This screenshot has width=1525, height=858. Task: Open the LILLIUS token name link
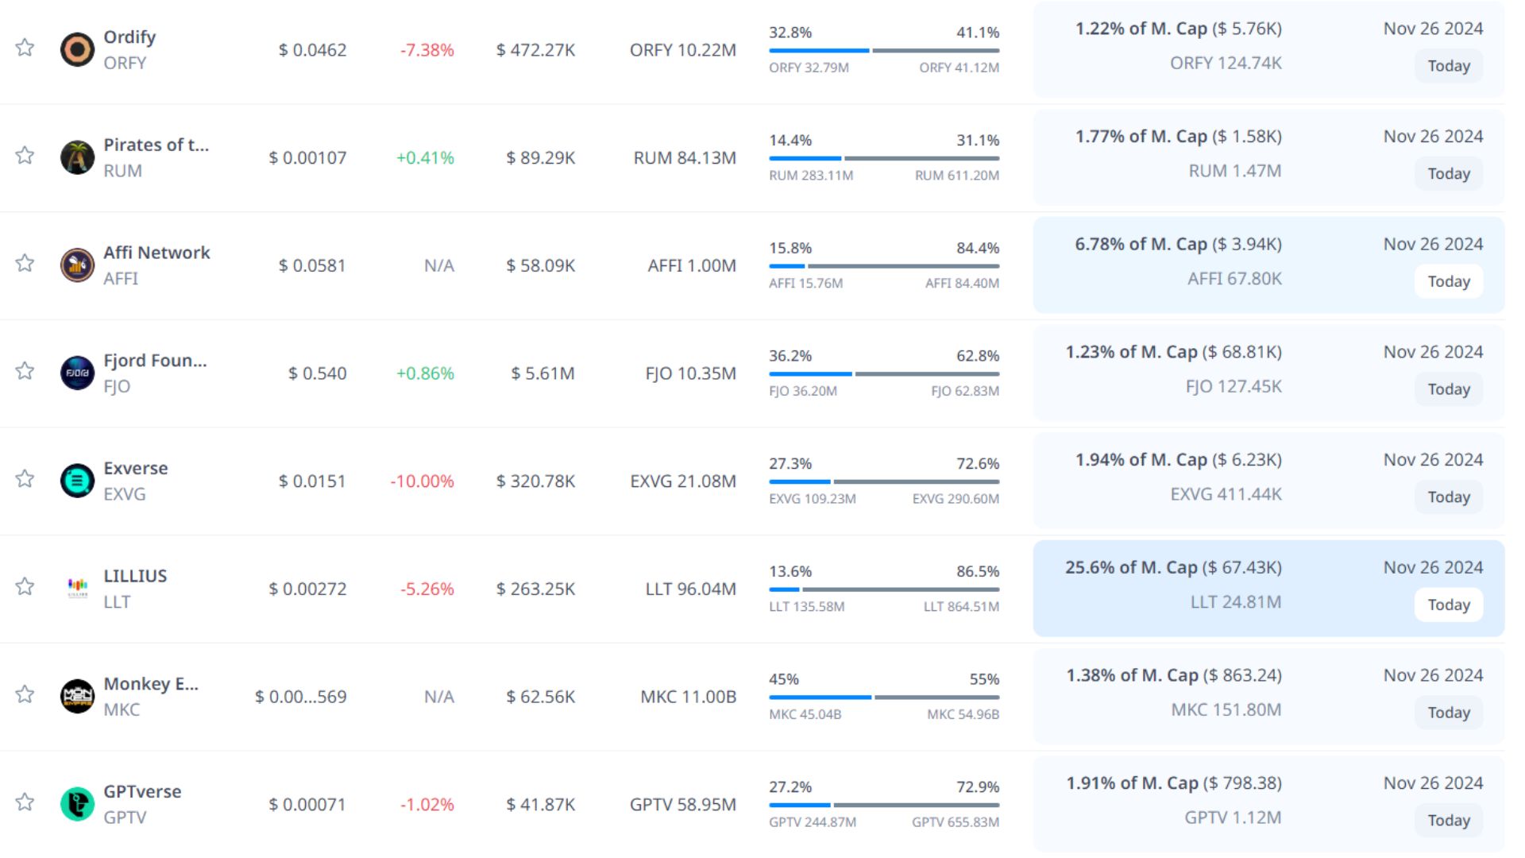point(135,576)
